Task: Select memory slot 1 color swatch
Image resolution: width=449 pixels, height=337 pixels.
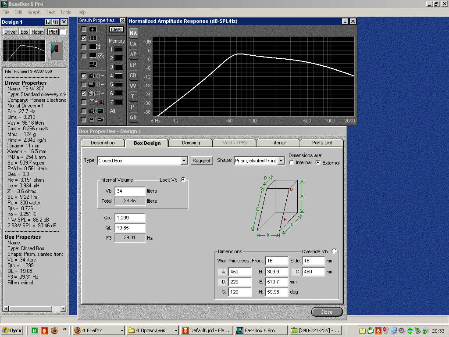Action: [119, 50]
